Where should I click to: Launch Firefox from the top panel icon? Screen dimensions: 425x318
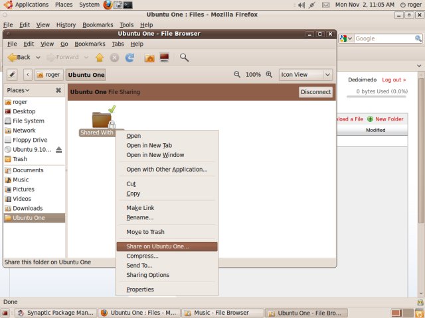[x=108, y=5]
